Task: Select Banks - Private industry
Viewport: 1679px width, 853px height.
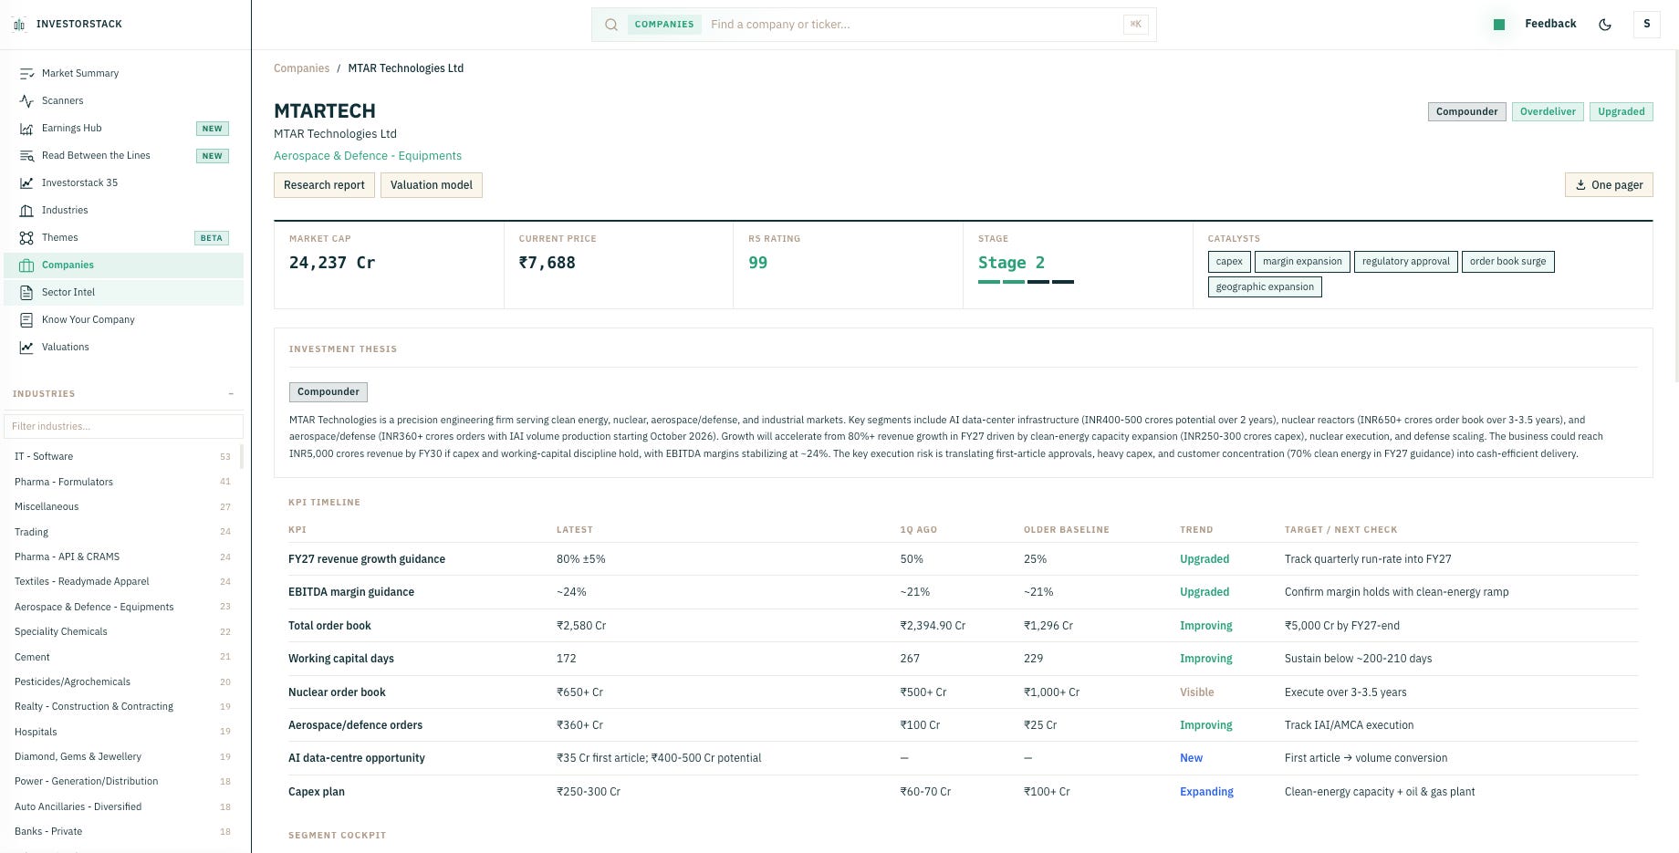Action: pos(122,831)
